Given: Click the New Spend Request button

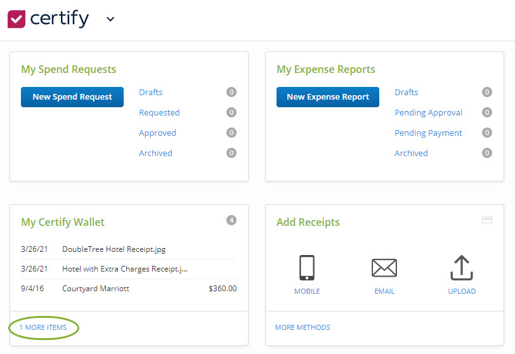Looking at the screenshot, I should point(72,97).
